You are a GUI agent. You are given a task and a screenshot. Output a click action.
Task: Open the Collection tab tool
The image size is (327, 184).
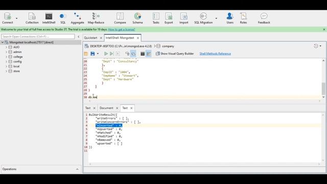(x=32, y=18)
